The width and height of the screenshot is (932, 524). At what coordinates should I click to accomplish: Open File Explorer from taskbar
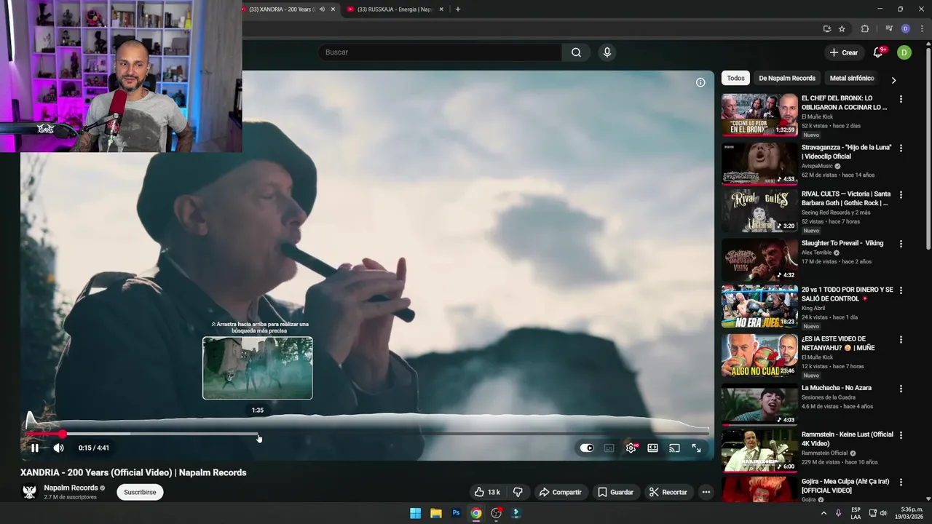coord(435,513)
